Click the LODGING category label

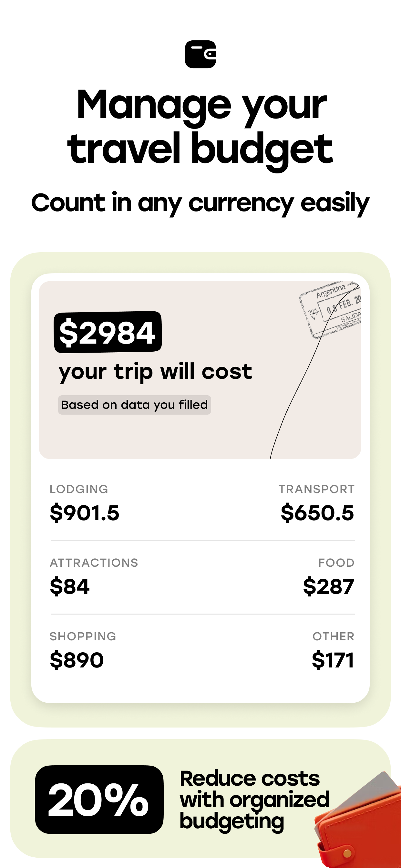click(x=79, y=489)
